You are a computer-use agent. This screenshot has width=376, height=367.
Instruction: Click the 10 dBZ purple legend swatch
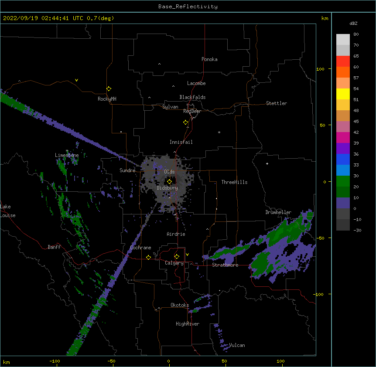pos(343,203)
